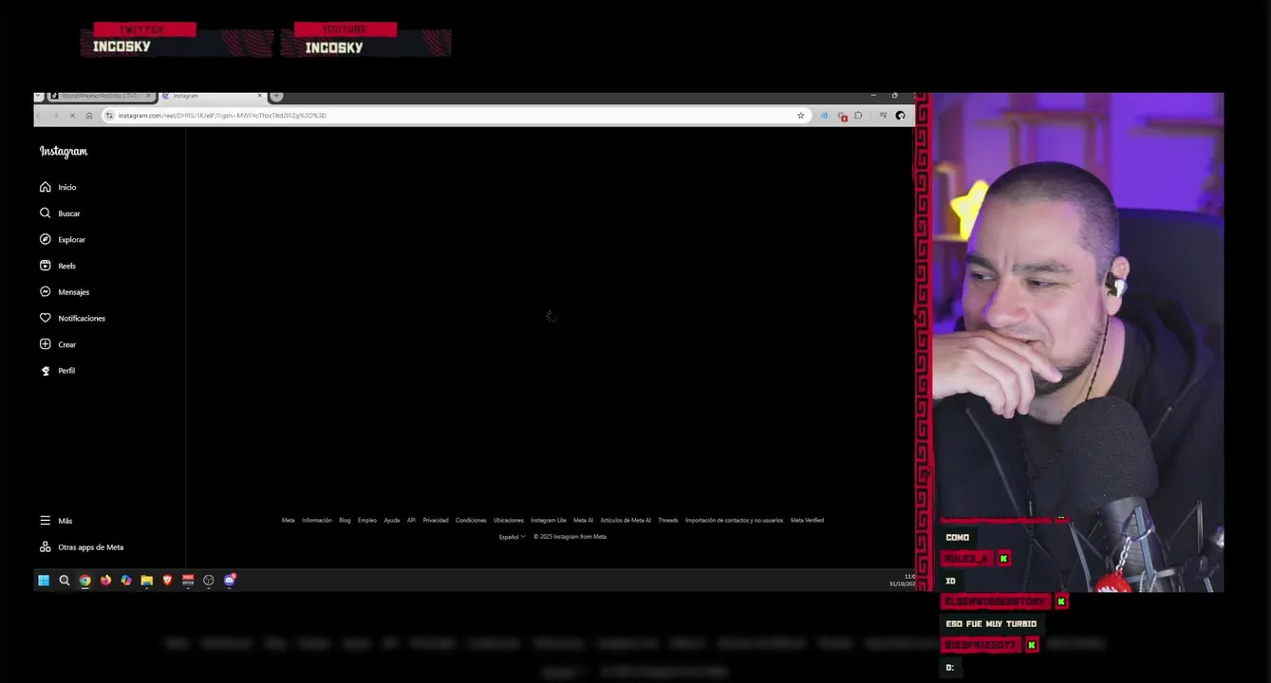1271x683 pixels.
Task: Click the browser home button
Action: tap(89, 116)
